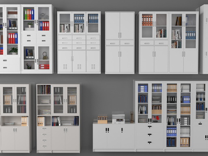Select the single black handle on the low cabinet

[122, 130]
